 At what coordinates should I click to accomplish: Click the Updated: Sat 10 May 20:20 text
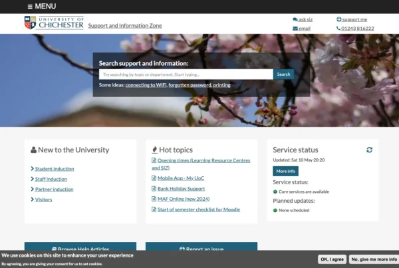click(299, 160)
